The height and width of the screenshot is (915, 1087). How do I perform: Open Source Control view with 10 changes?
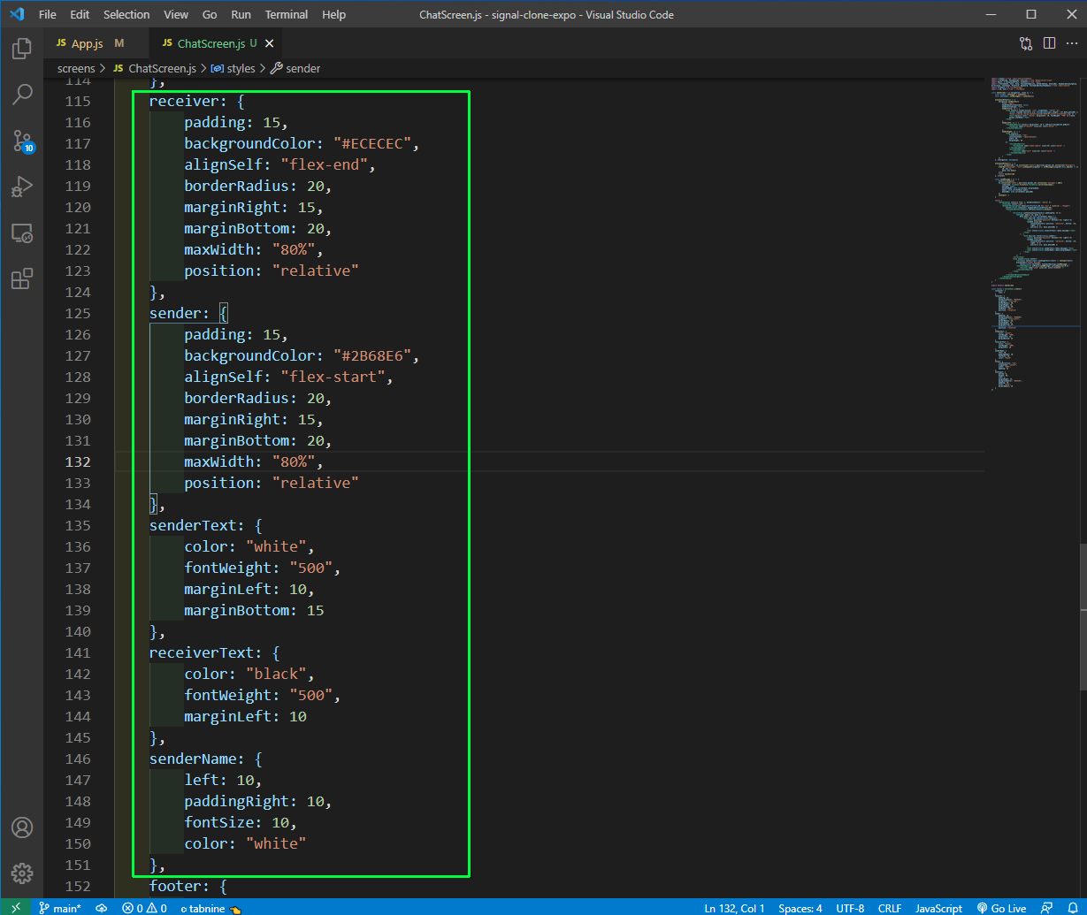[x=22, y=141]
